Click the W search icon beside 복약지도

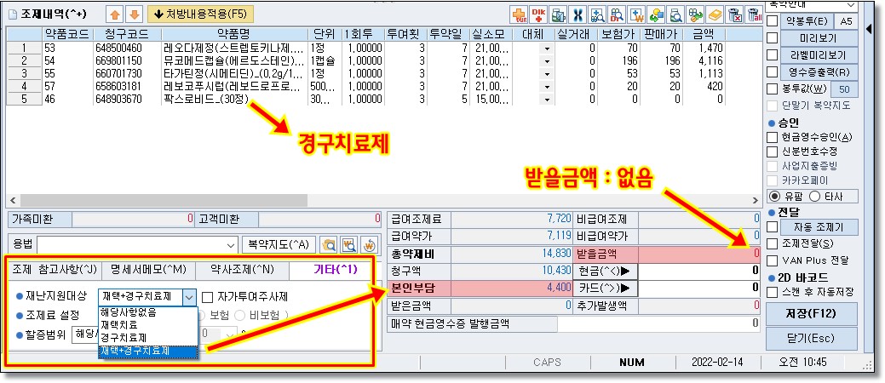pos(348,245)
